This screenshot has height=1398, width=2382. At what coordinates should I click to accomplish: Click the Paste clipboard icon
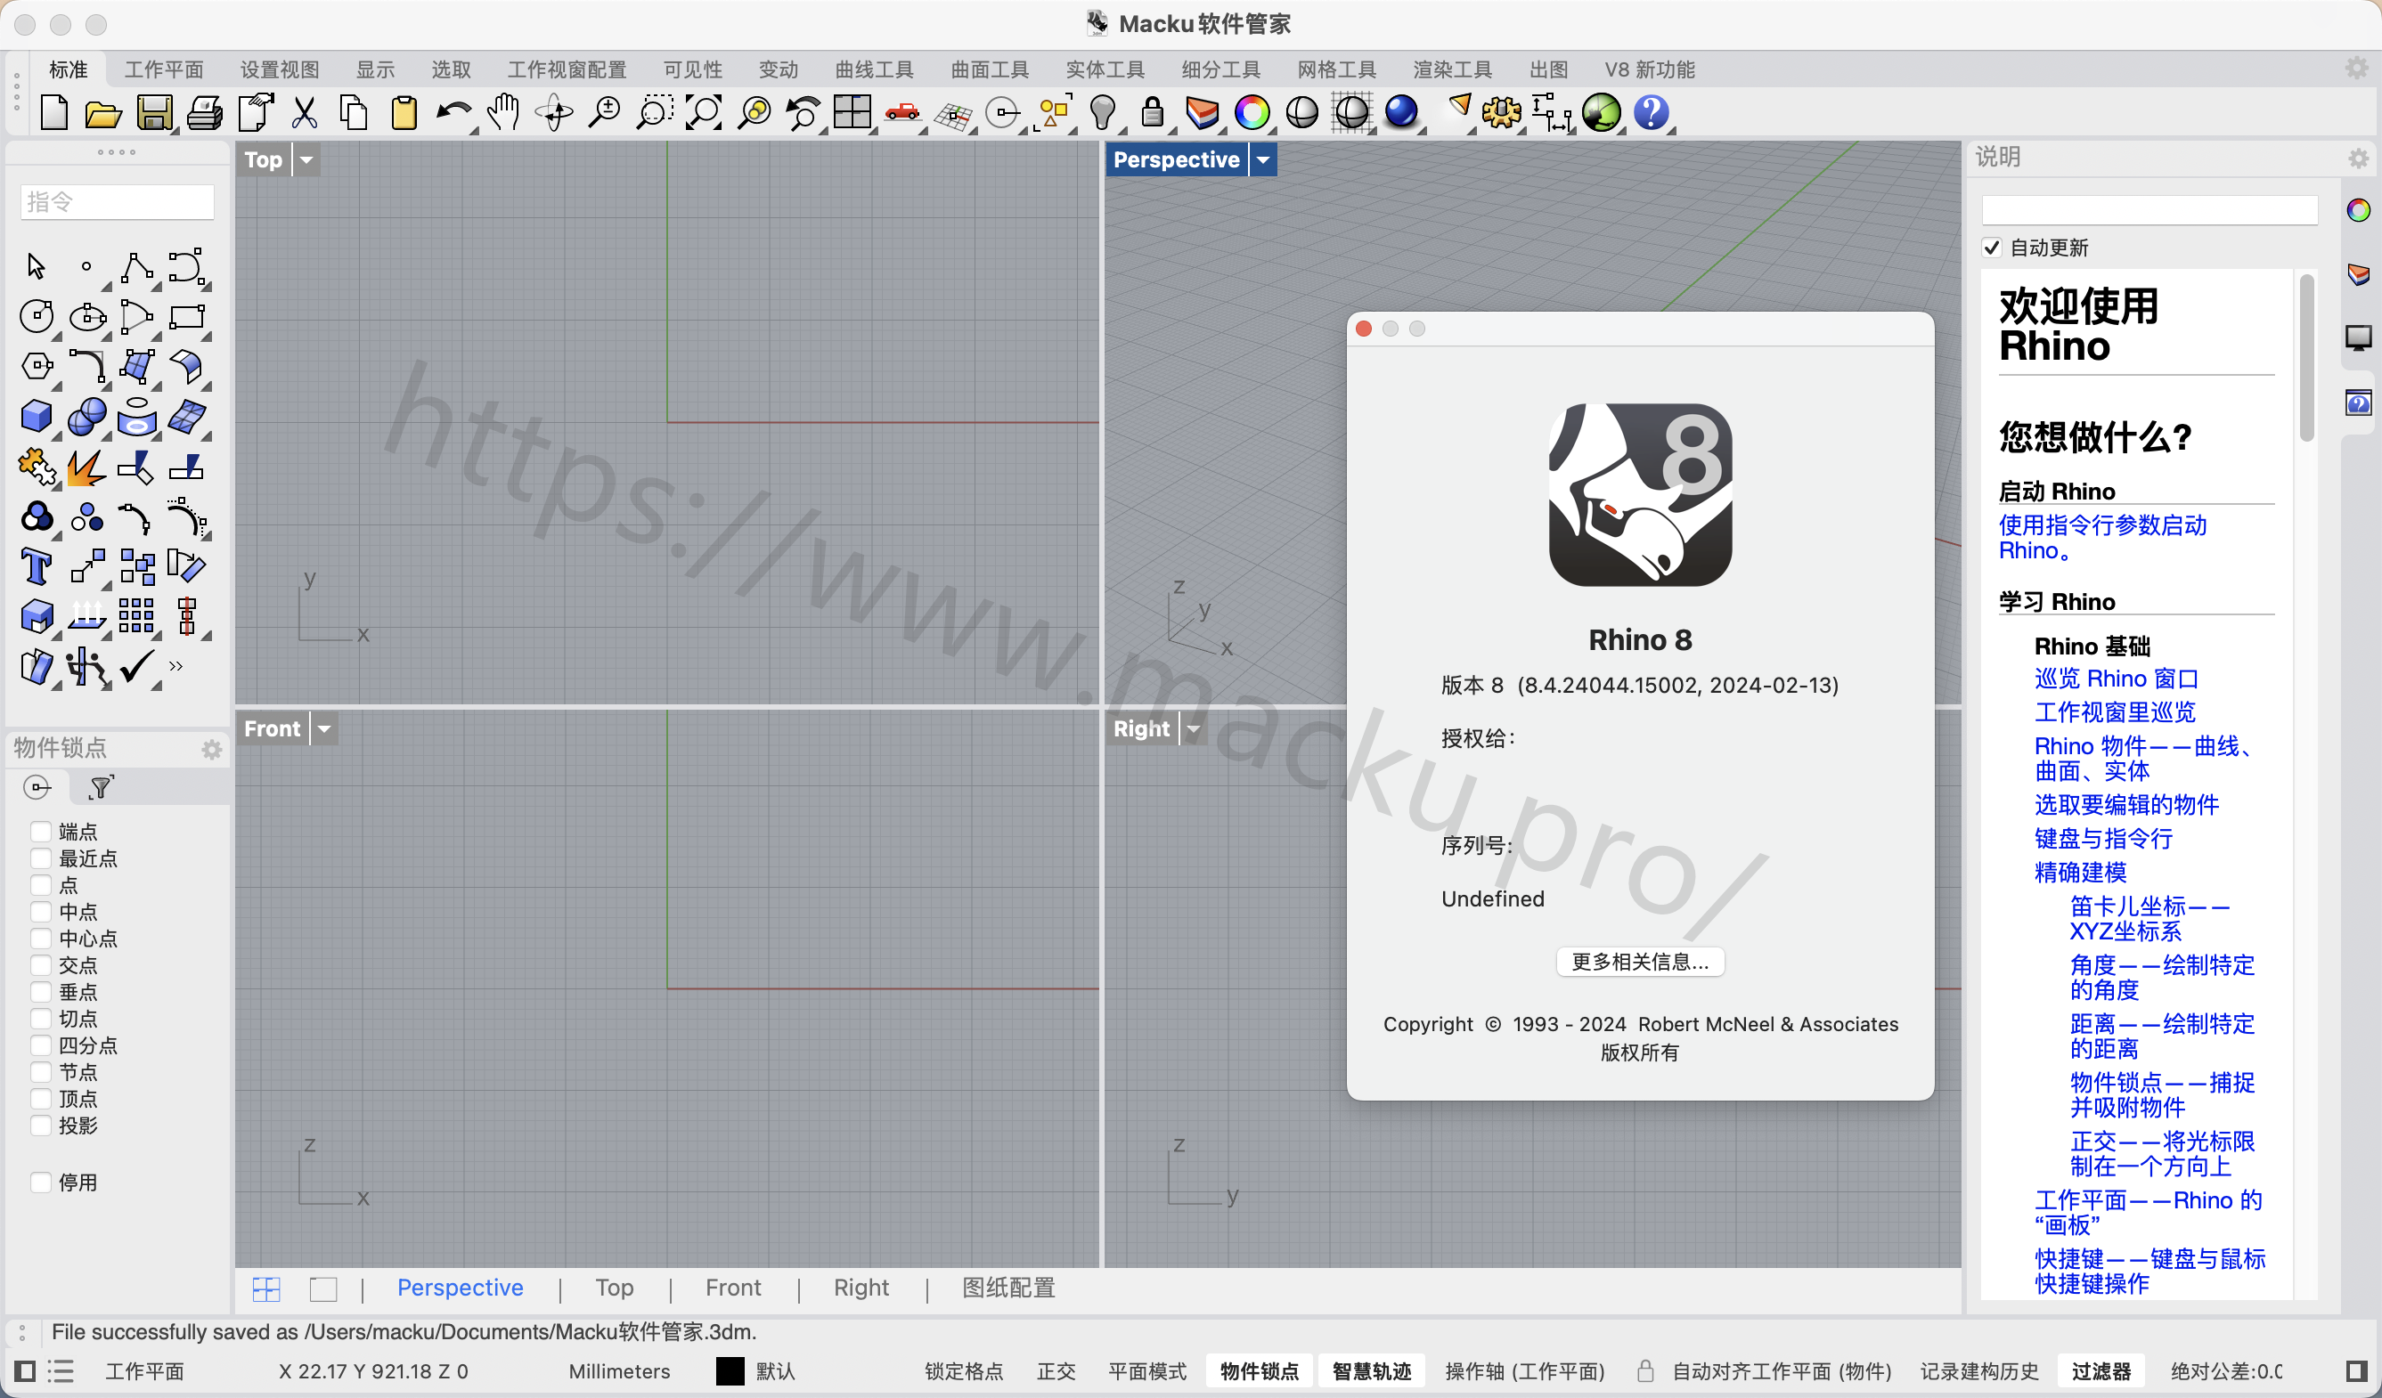click(x=404, y=112)
